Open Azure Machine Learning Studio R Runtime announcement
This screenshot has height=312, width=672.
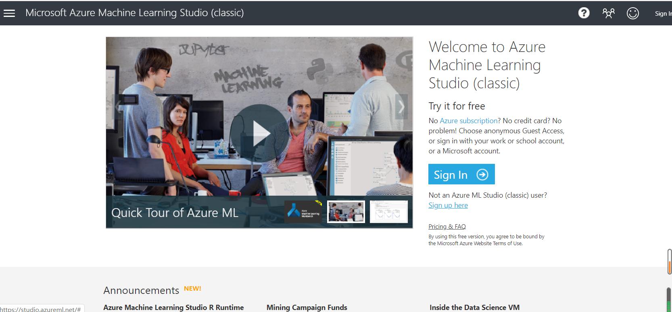click(x=173, y=308)
